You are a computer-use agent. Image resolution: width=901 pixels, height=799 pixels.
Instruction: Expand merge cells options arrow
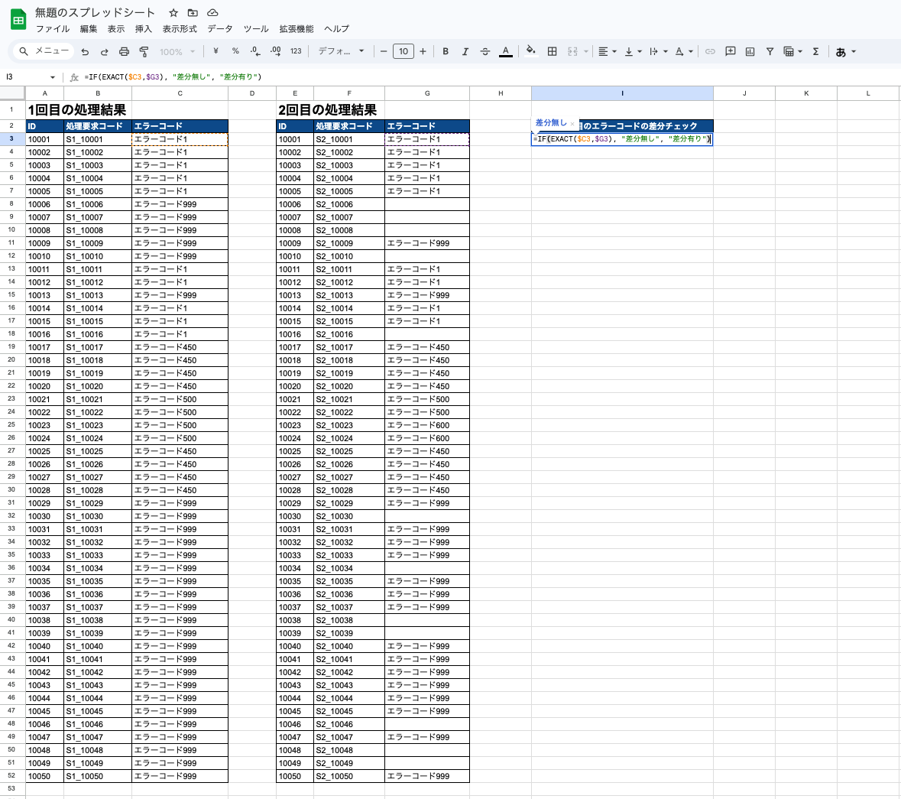[586, 51]
